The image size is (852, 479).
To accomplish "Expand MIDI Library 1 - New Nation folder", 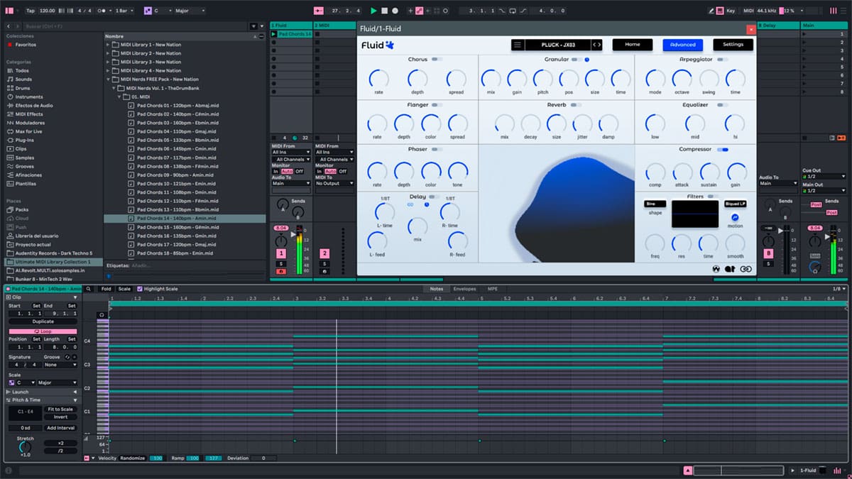I will click(108, 45).
